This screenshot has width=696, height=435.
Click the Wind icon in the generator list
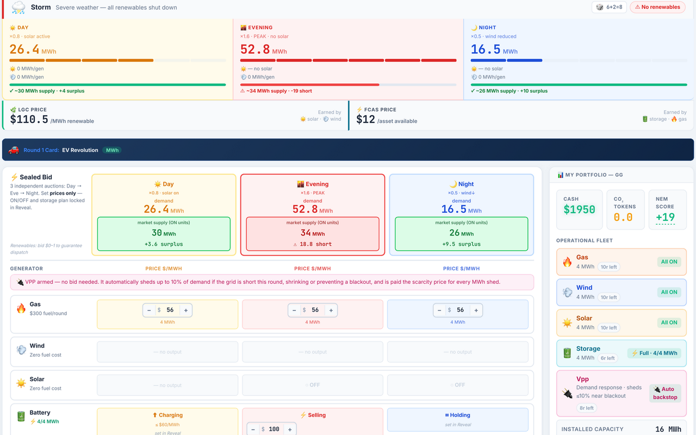pyautogui.click(x=21, y=350)
